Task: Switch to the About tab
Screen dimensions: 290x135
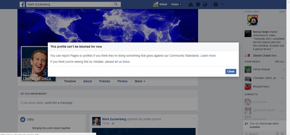Action: point(88,81)
